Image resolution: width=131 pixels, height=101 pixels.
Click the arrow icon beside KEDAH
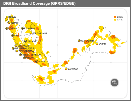click(x=9, y=23)
